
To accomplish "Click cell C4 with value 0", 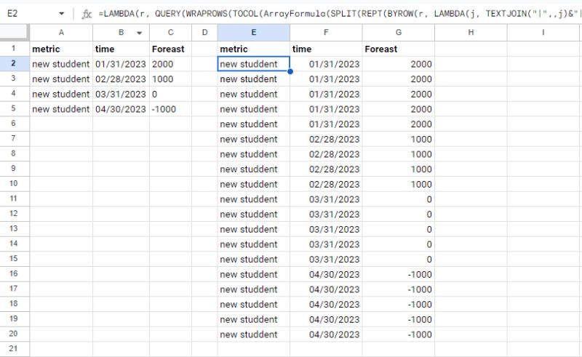I will (170, 94).
